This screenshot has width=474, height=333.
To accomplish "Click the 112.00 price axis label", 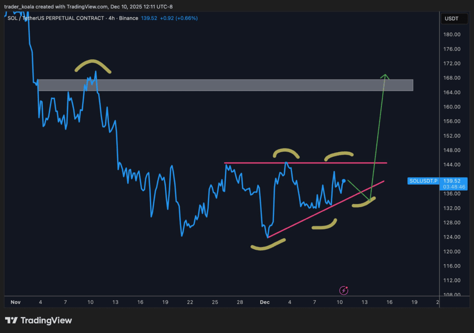I will [x=452, y=280].
